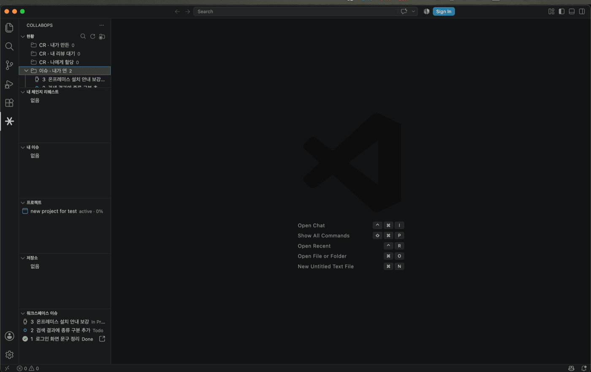
Task: Select CR · 내 리뷰 대기 folder
Action: (65, 54)
